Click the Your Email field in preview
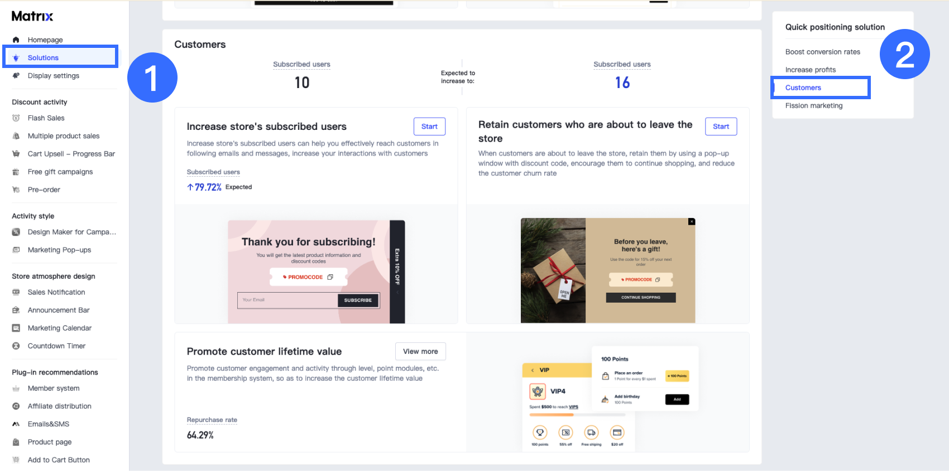The height and width of the screenshot is (471, 949). point(287,300)
